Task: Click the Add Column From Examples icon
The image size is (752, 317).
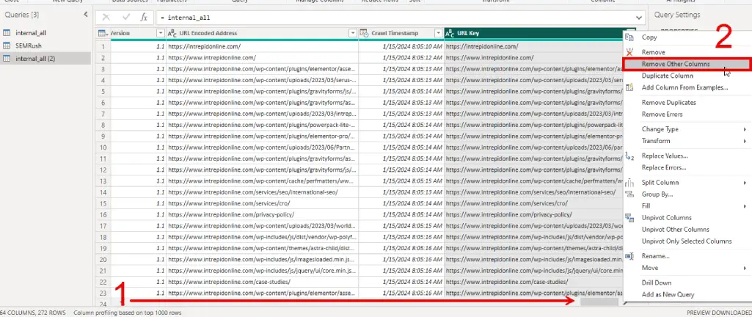Action: (x=629, y=87)
